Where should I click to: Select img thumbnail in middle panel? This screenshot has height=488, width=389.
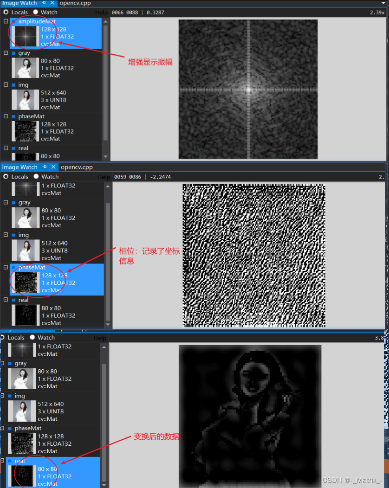pos(26,250)
